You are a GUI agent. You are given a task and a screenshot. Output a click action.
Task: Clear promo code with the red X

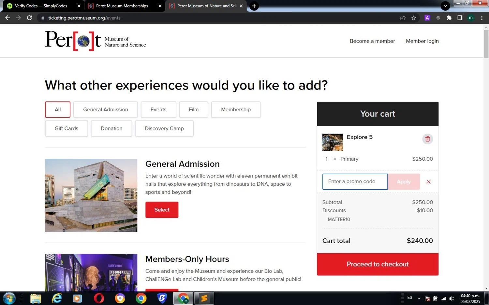(x=429, y=182)
